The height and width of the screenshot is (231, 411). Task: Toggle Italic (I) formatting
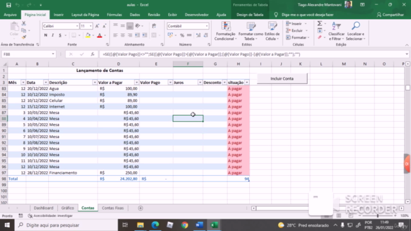[53, 35]
